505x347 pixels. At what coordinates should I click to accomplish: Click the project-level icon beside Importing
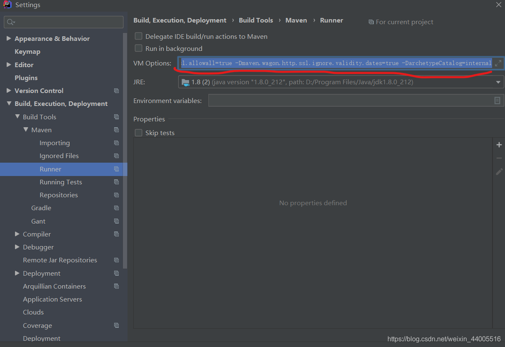(116, 143)
